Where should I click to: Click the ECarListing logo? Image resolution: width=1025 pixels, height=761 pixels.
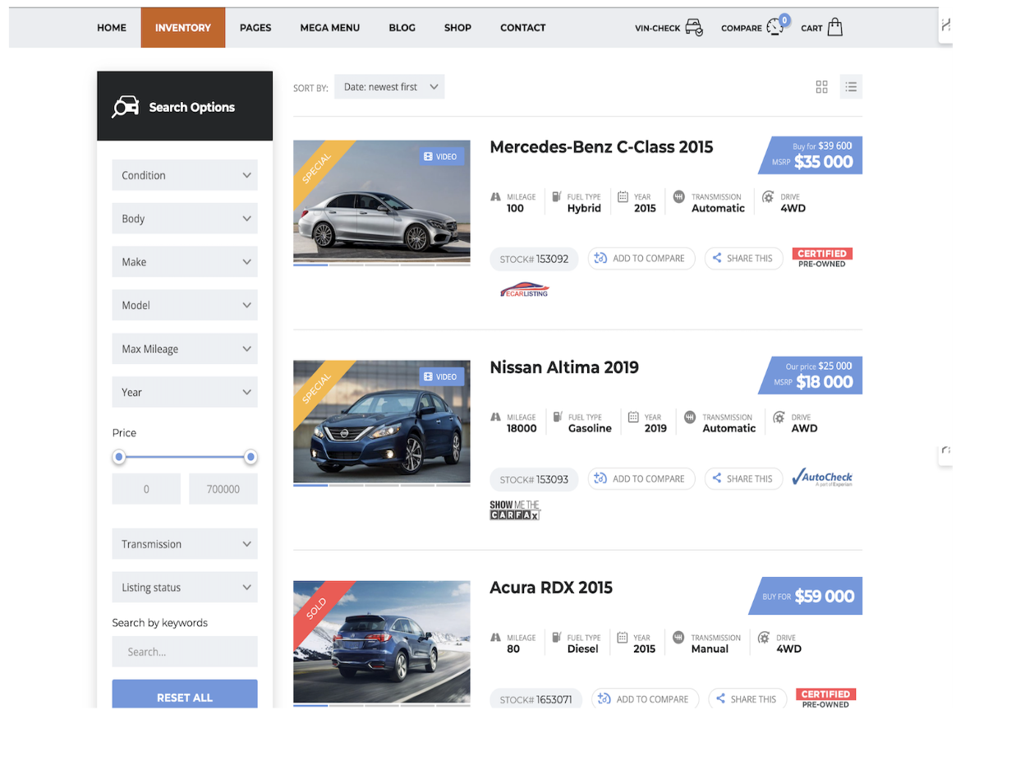(x=524, y=290)
